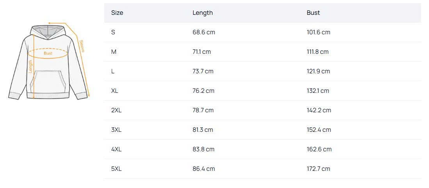This screenshot has width=429, height=188.
Task: Click the Size column header
Action: [x=117, y=13]
